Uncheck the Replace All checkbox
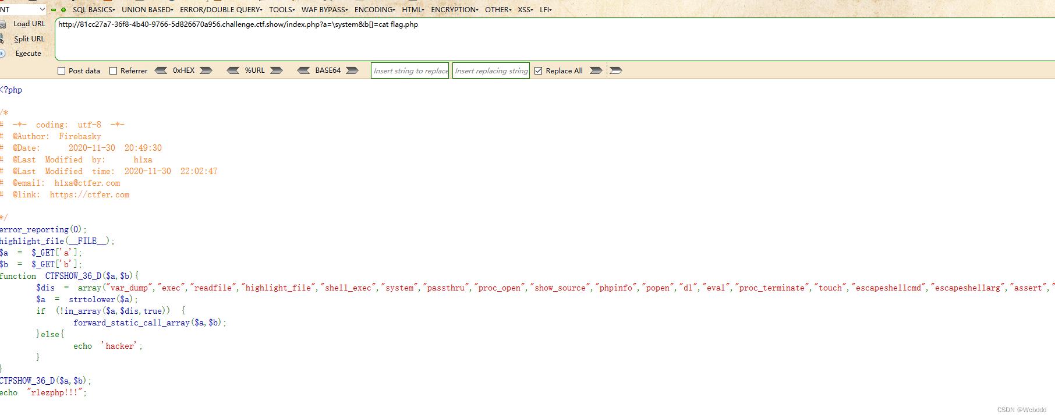The height and width of the screenshot is (418, 1055). click(538, 71)
